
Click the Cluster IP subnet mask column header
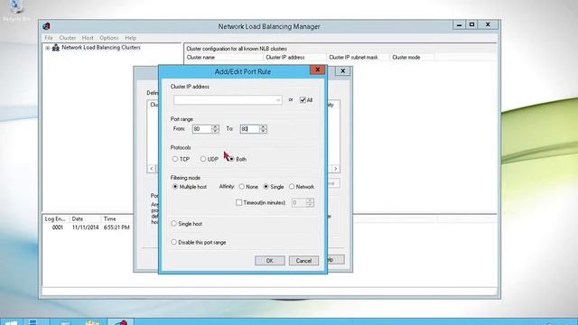coord(358,58)
